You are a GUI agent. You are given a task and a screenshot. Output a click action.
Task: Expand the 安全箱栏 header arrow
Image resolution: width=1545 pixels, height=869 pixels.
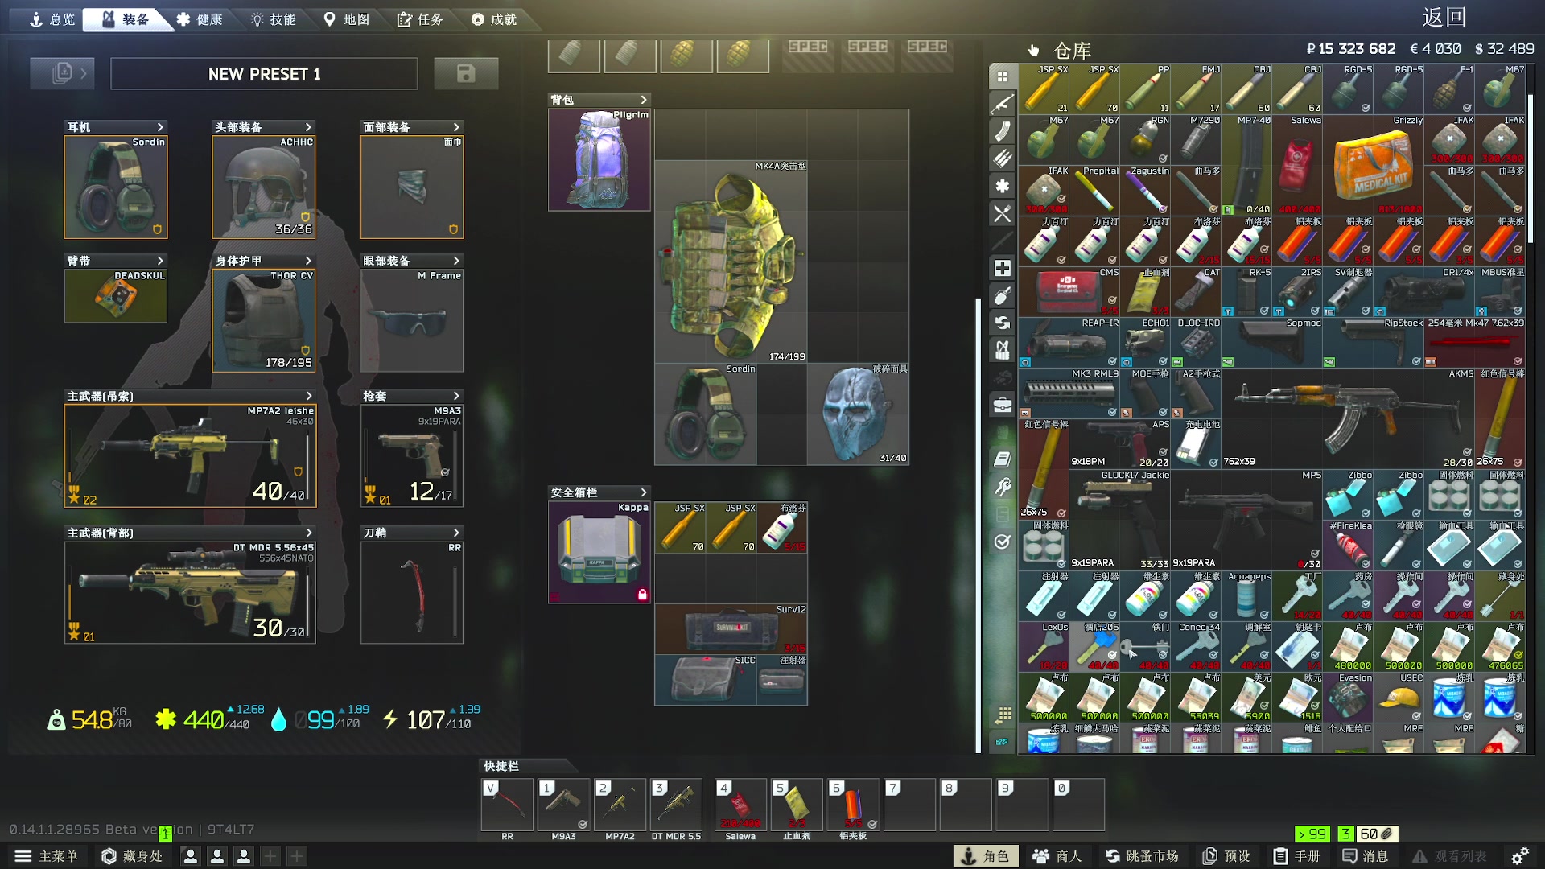coord(644,492)
